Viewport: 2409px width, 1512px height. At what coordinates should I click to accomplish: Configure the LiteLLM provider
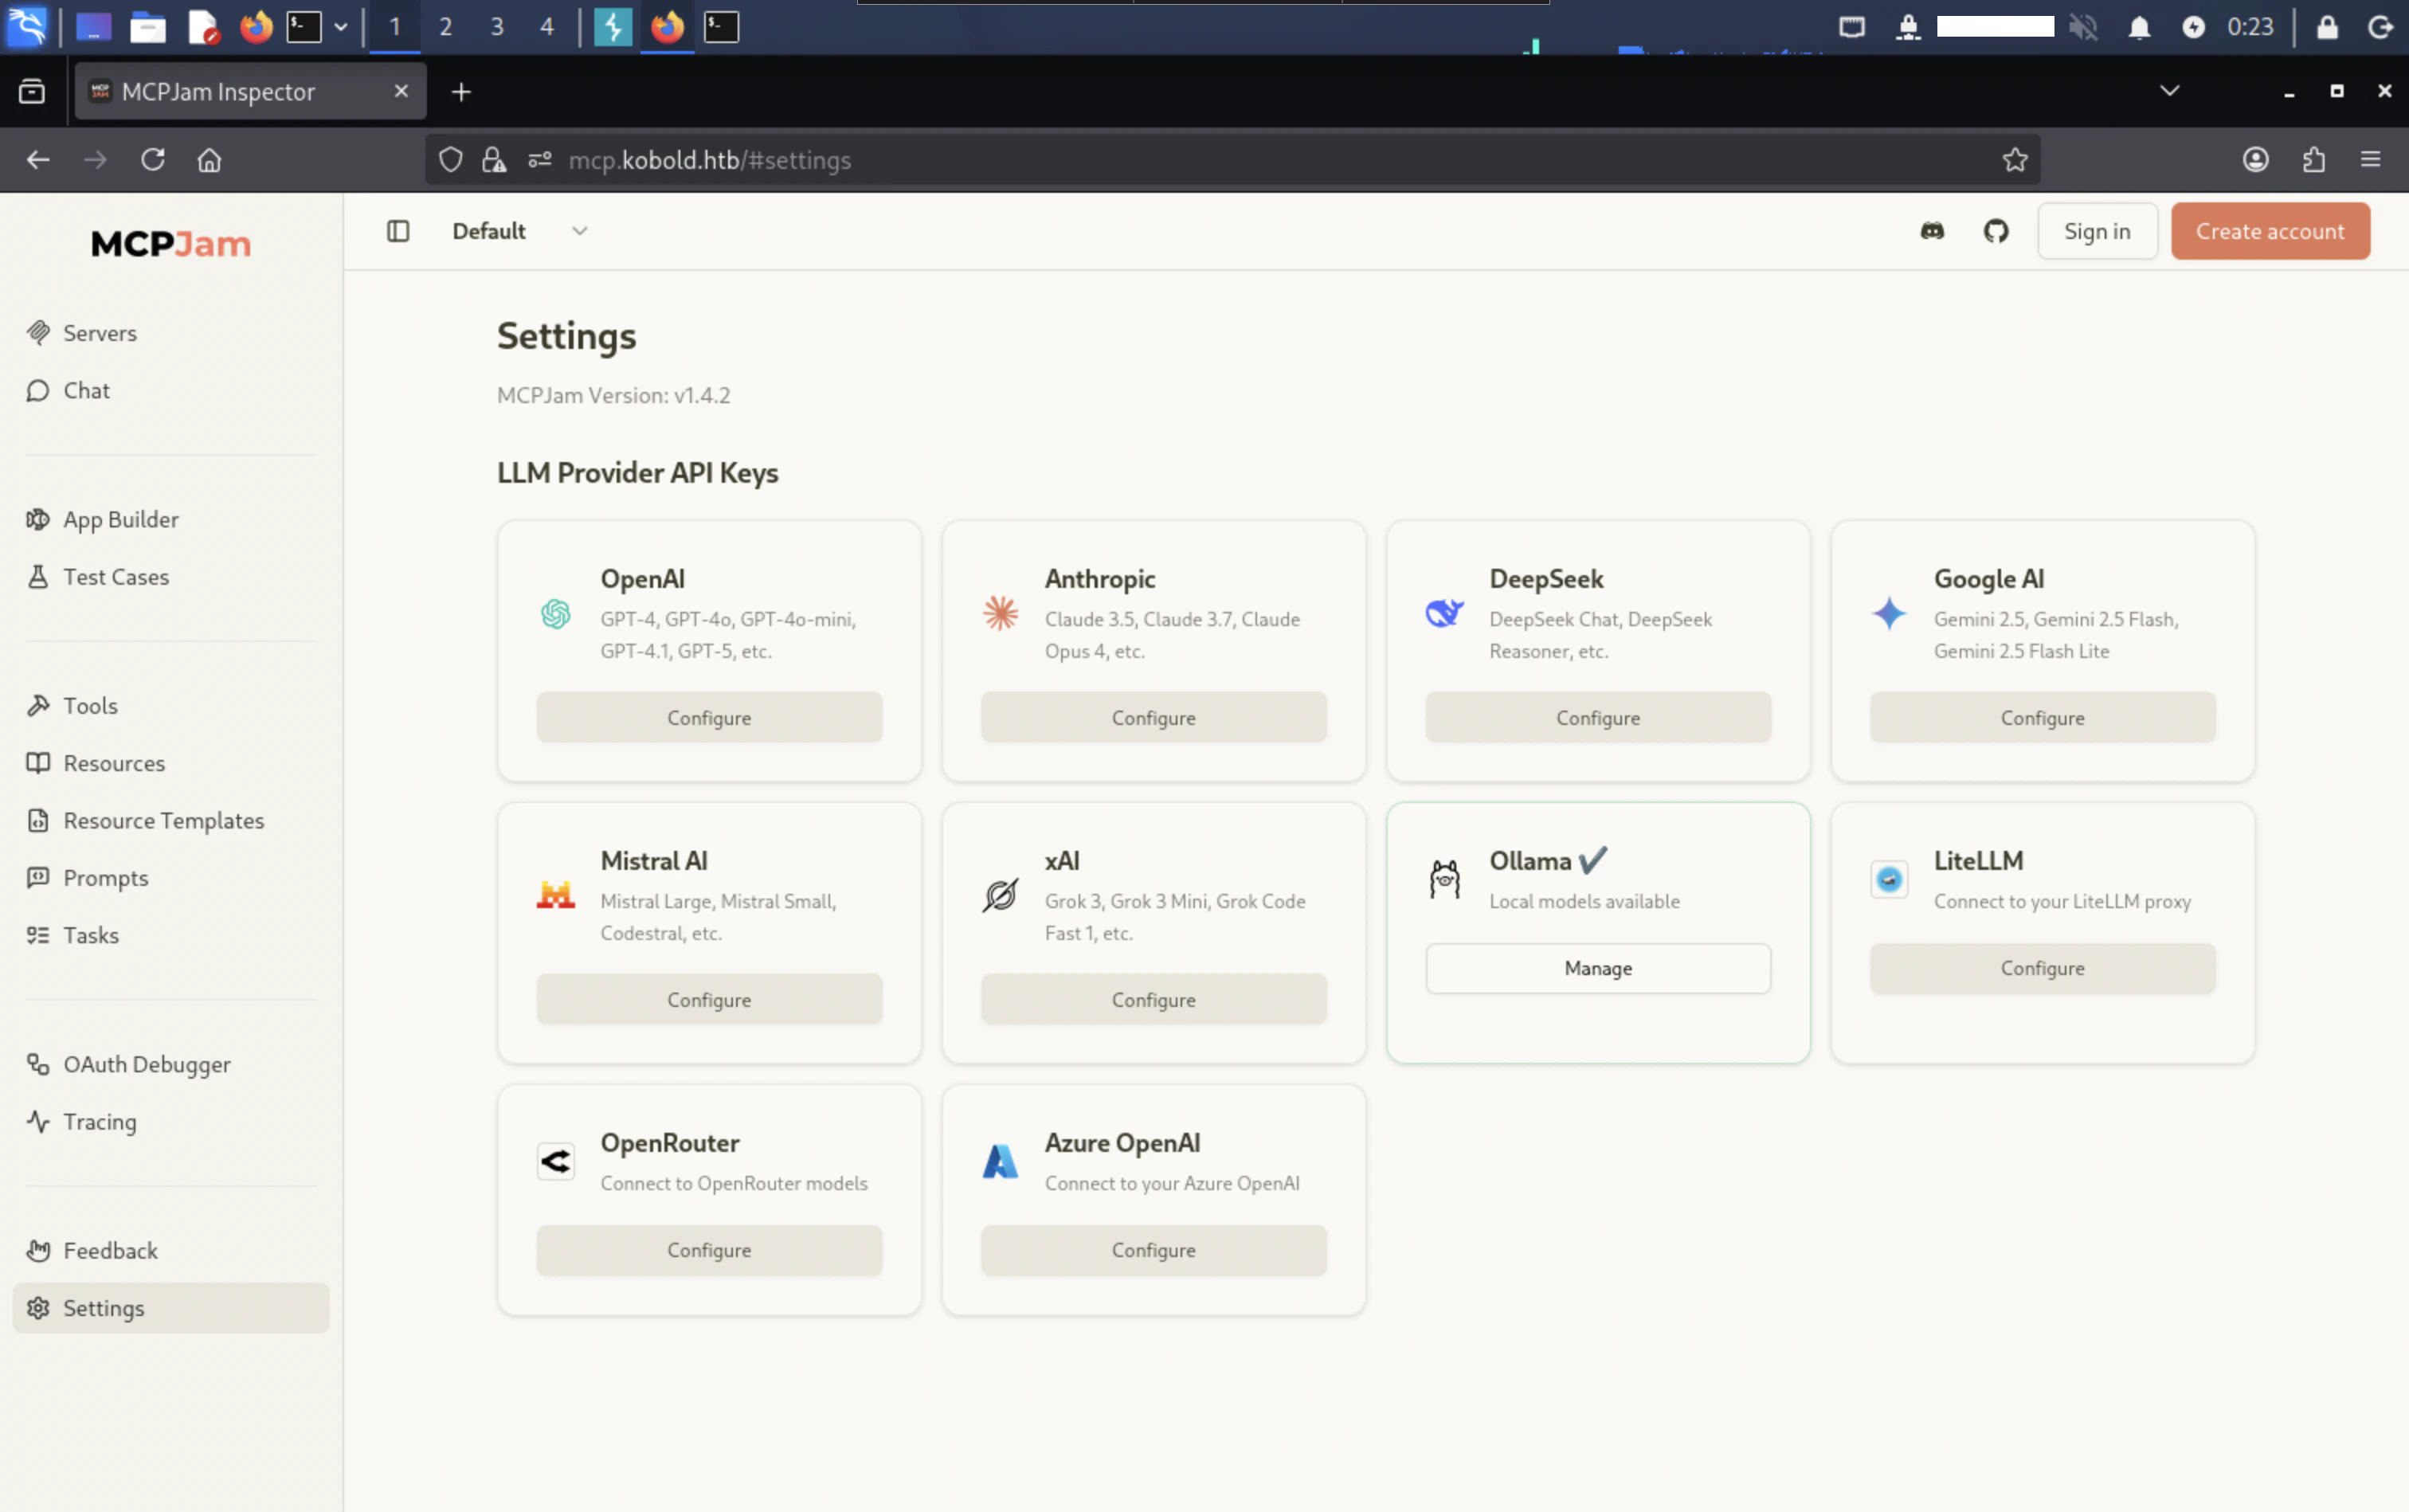(2042, 968)
